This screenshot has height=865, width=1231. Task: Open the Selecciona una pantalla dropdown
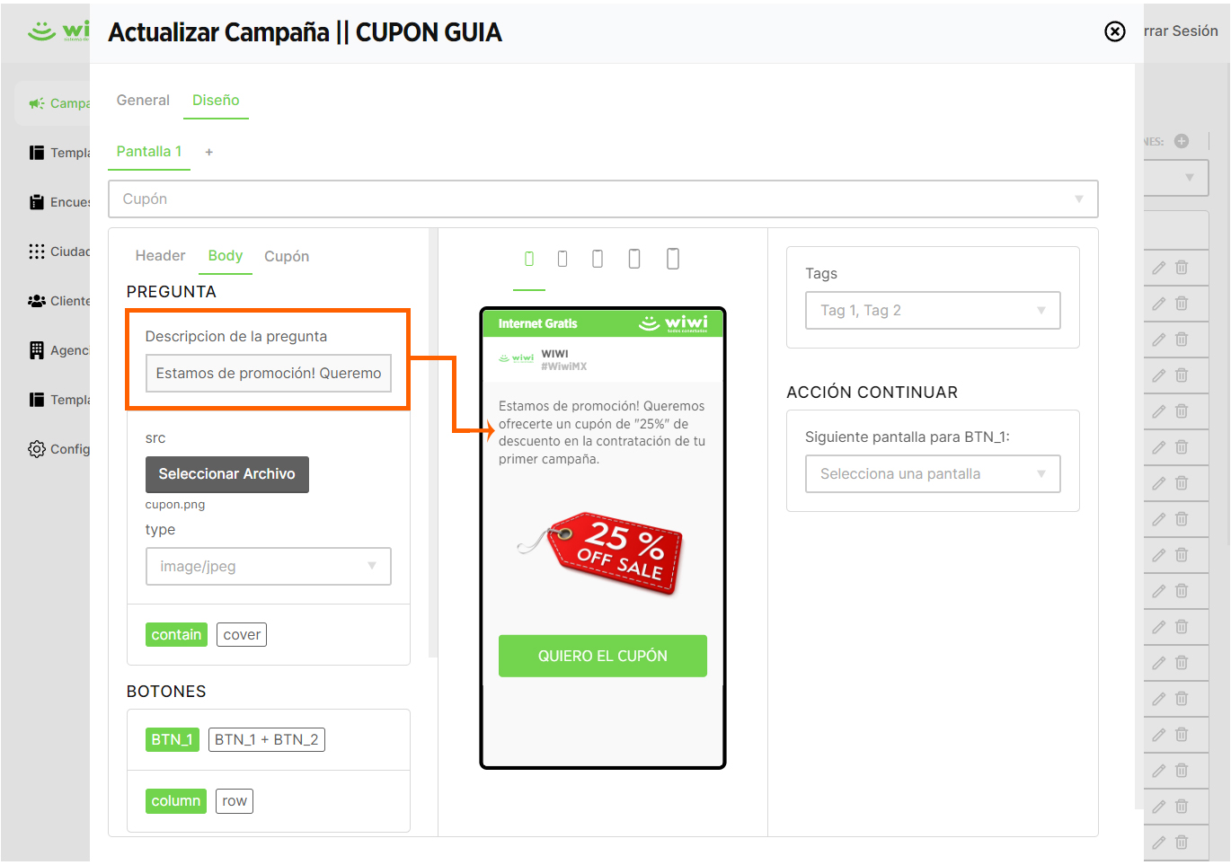point(932,474)
